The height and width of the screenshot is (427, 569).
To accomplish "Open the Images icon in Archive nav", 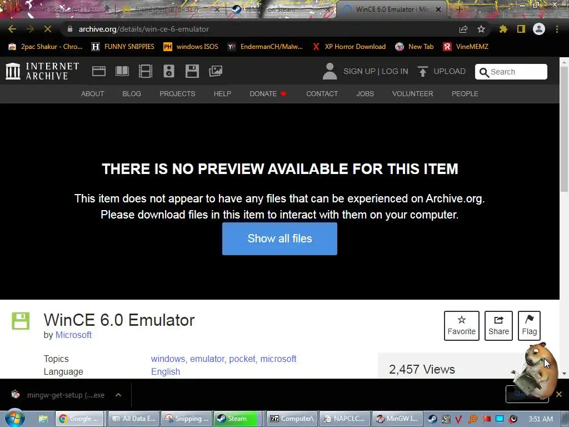I will [x=216, y=71].
